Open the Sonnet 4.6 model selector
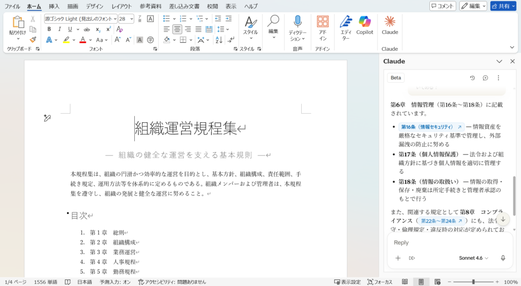Screen dimensions: 521x286 tap(474, 258)
